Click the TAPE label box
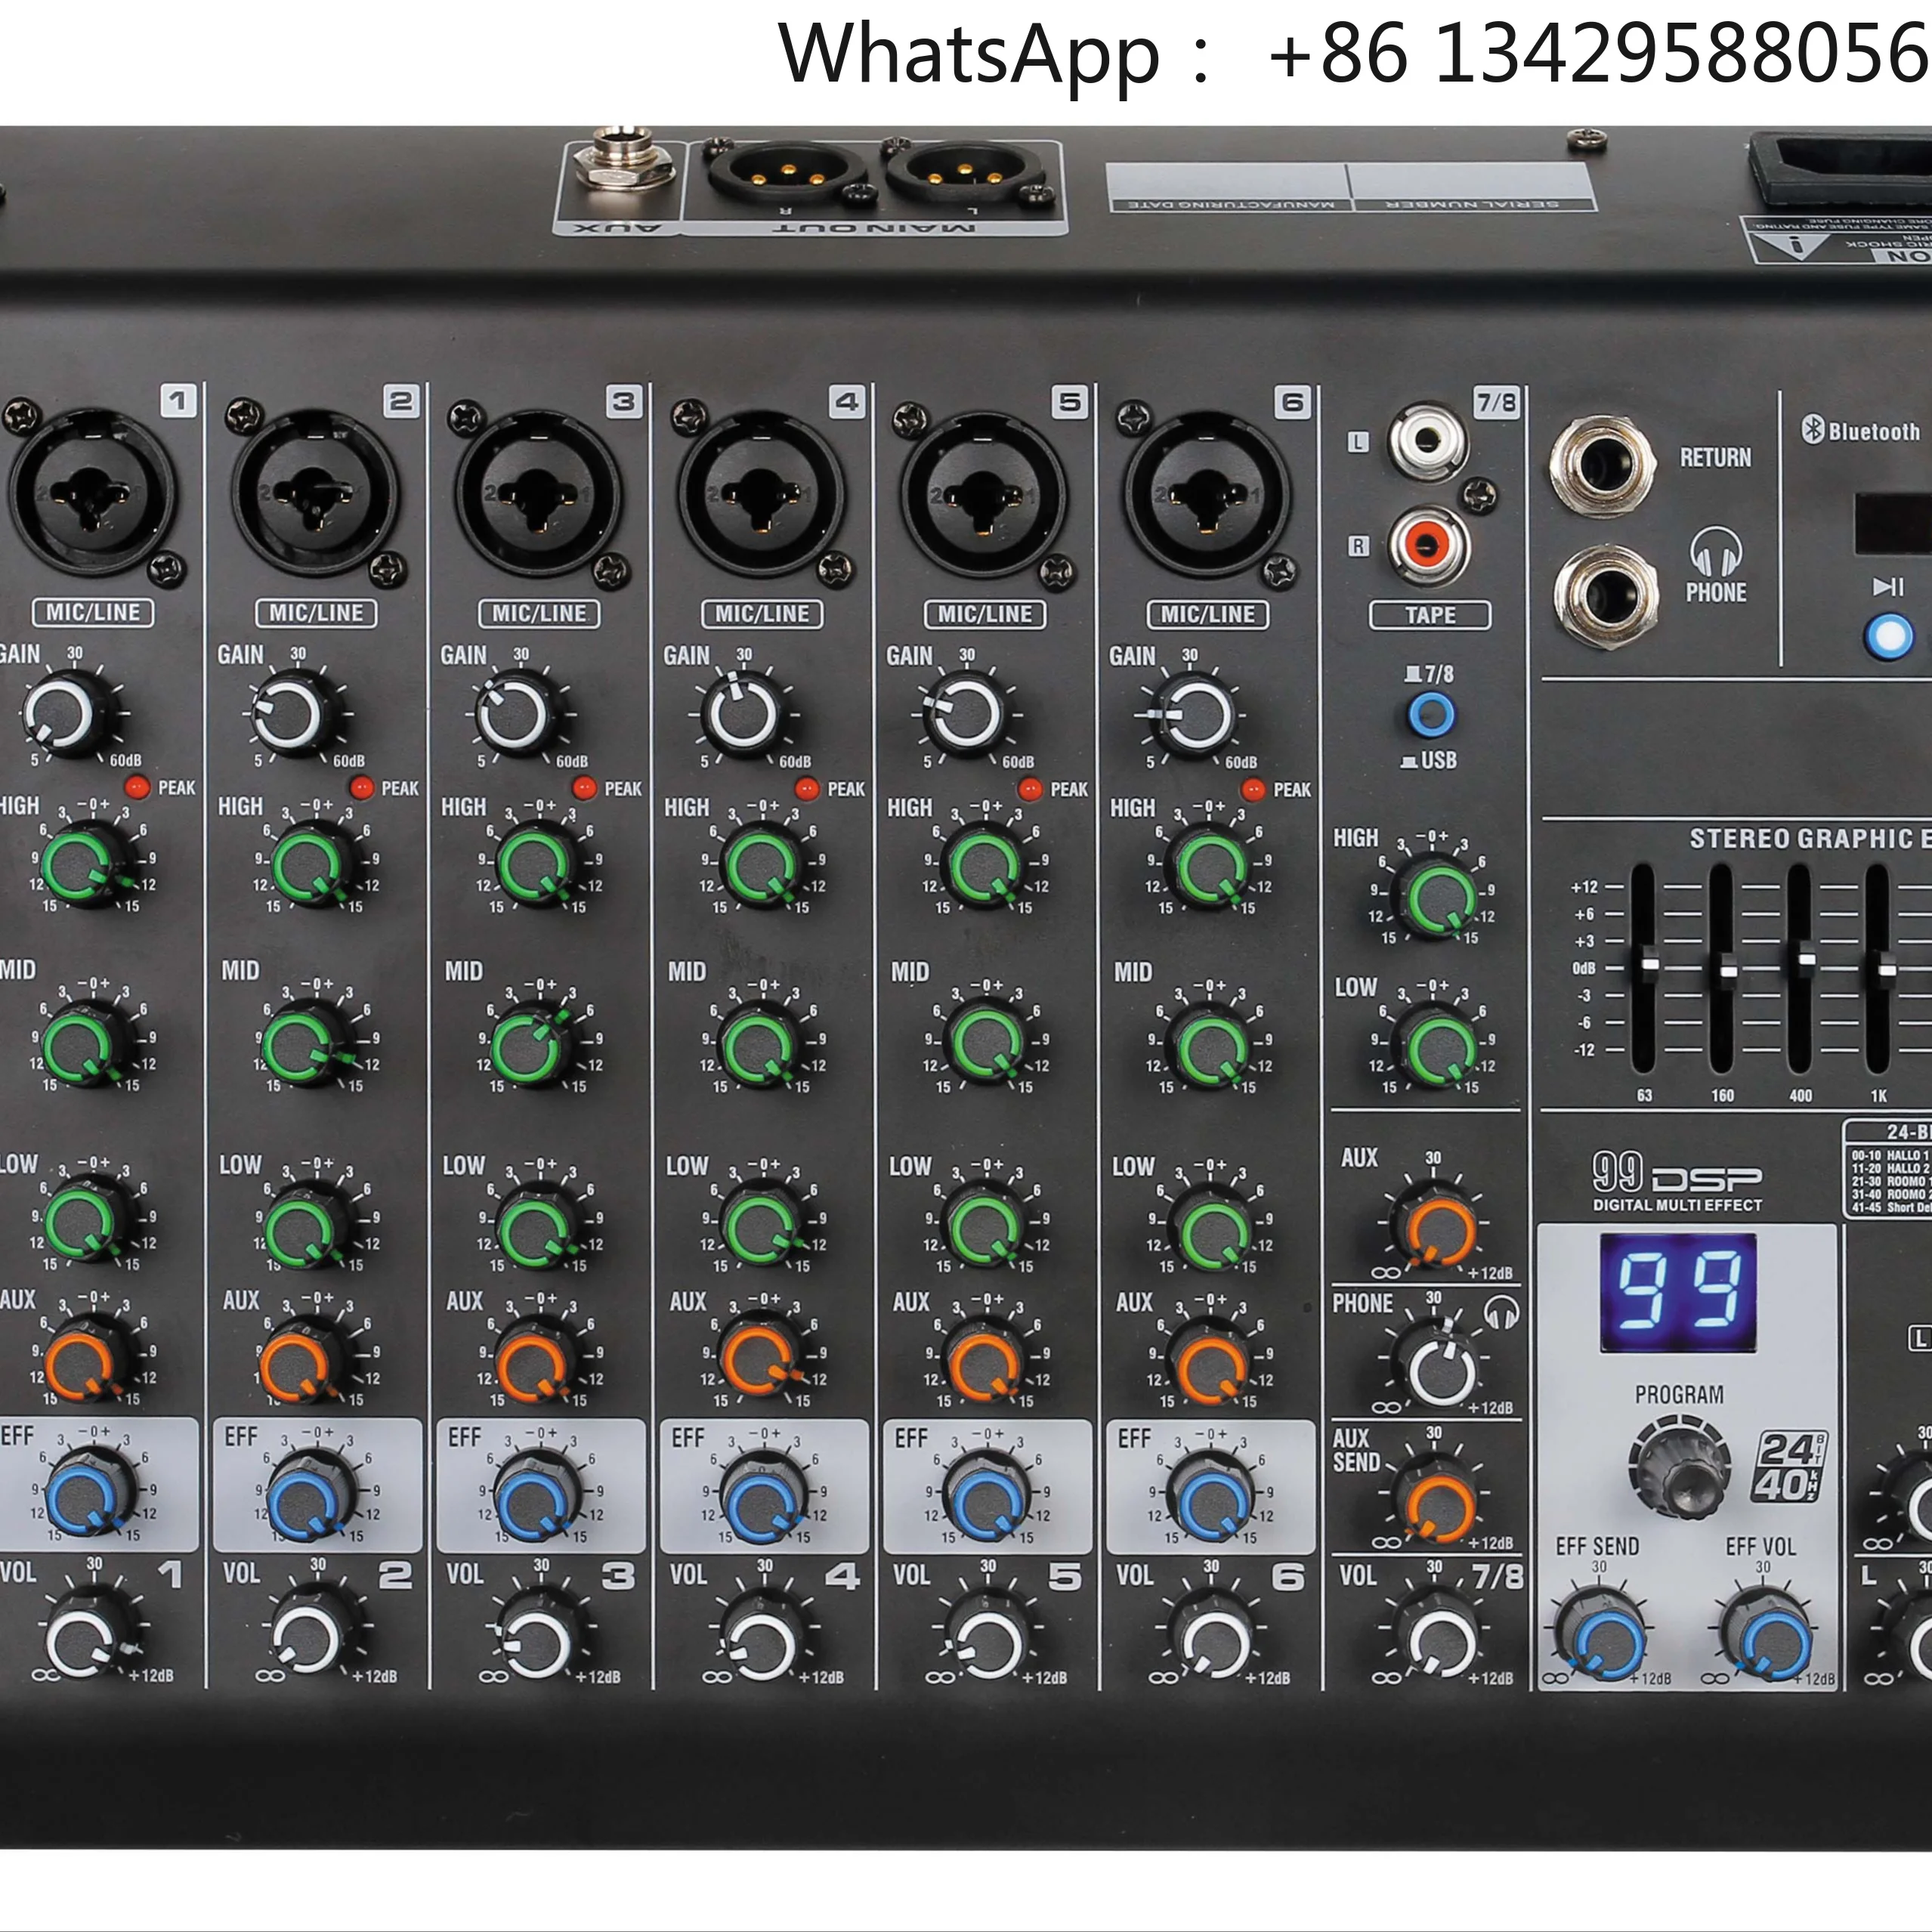Viewport: 1932px width, 1932px height. [x=1430, y=615]
